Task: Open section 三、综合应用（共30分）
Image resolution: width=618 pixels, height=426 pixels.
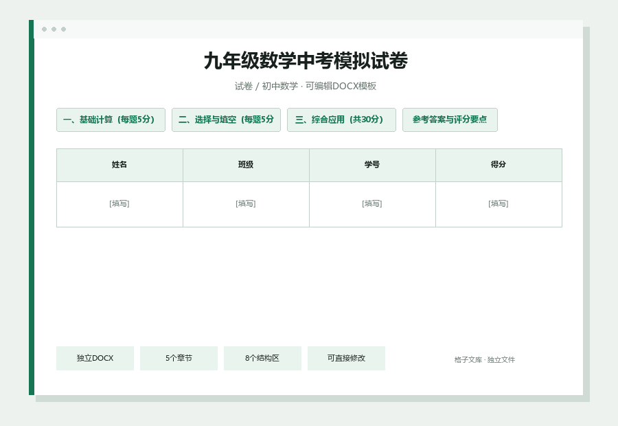Action: click(x=341, y=120)
